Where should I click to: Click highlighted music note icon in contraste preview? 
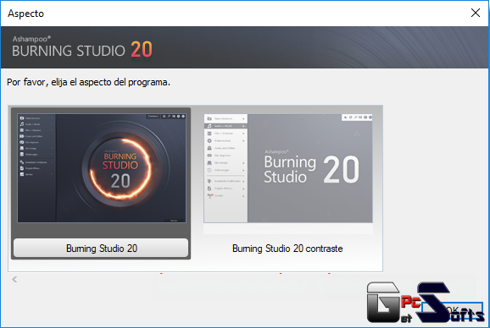tap(209, 126)
